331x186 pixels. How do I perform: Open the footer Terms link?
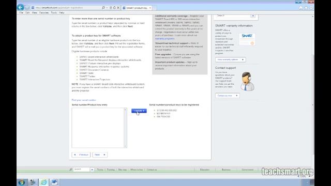[100, 170]
